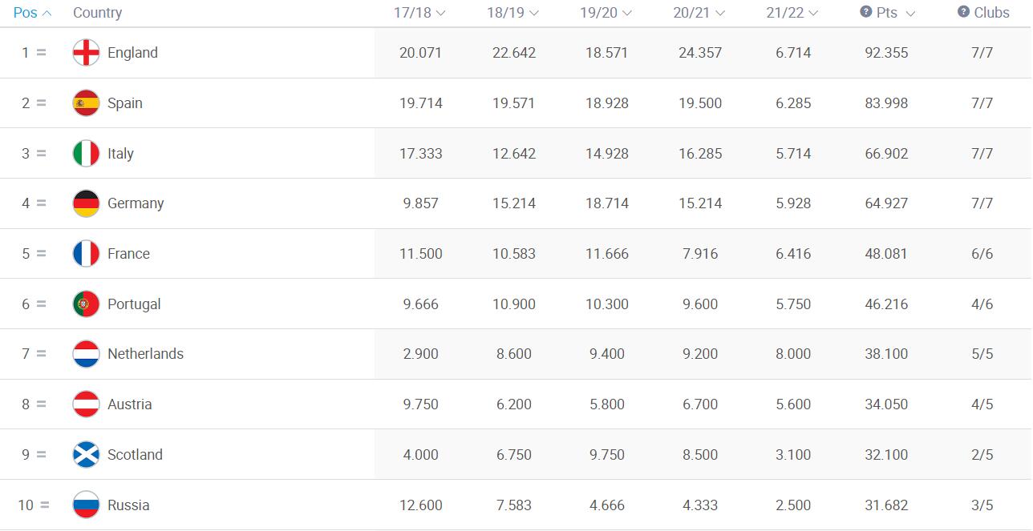Click the England flag icon
The height and width of the screenshot is (531, 1033).
(x=86, y=53)
